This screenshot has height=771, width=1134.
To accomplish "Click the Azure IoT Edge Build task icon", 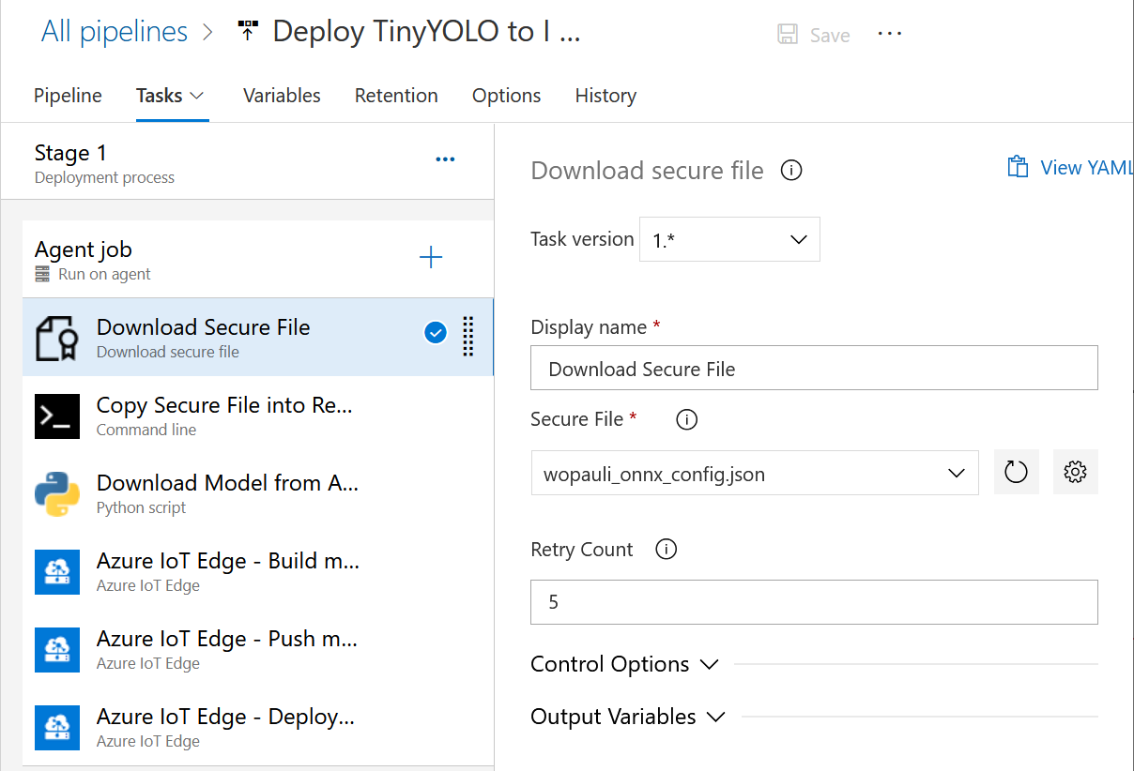I will click(57, 572).
